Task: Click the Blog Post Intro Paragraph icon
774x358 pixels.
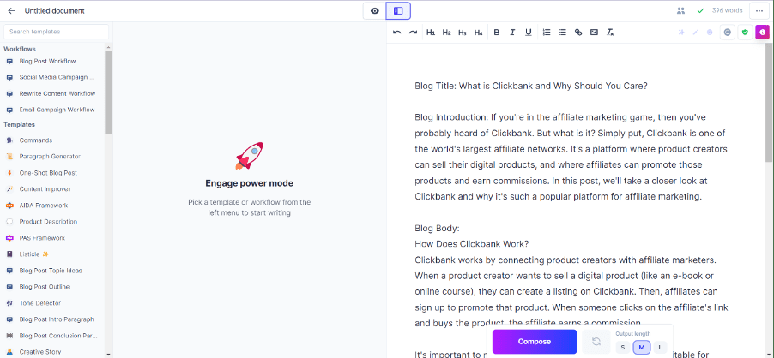Action: tap(9, 319)
